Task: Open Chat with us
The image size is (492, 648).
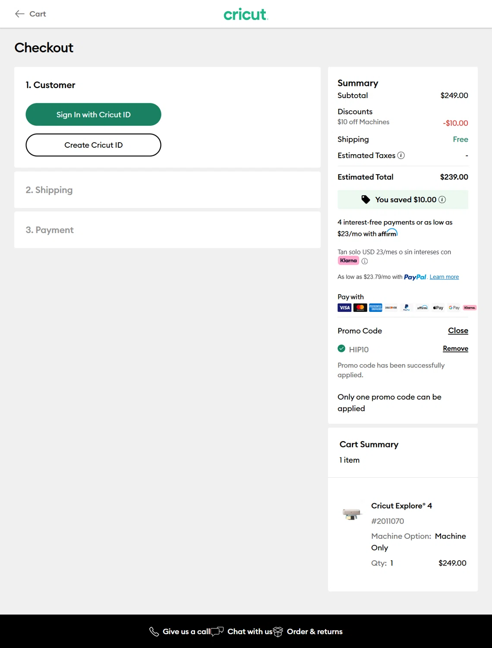Action: click(249, 632)
